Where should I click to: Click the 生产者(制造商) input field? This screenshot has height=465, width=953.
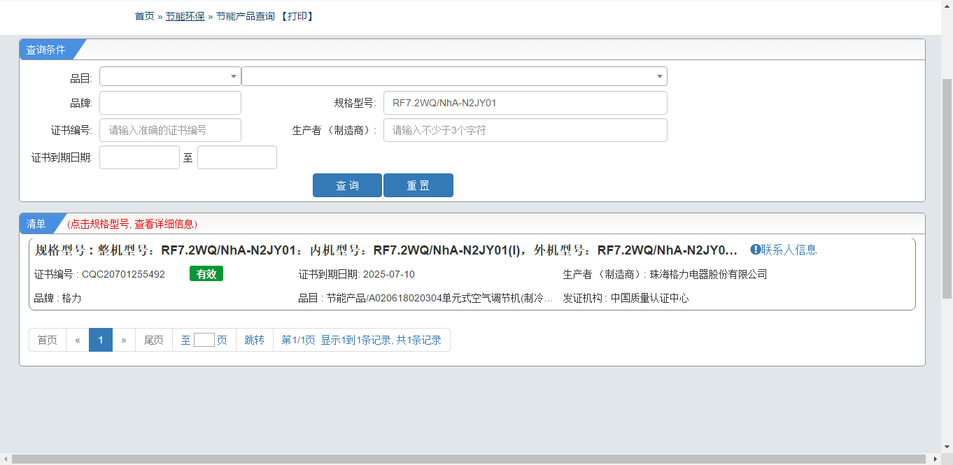(x=525, y=130)
